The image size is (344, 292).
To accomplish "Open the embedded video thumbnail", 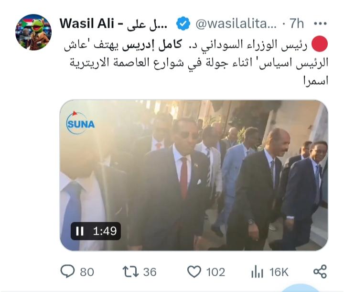I will click(x=194, y=175).
